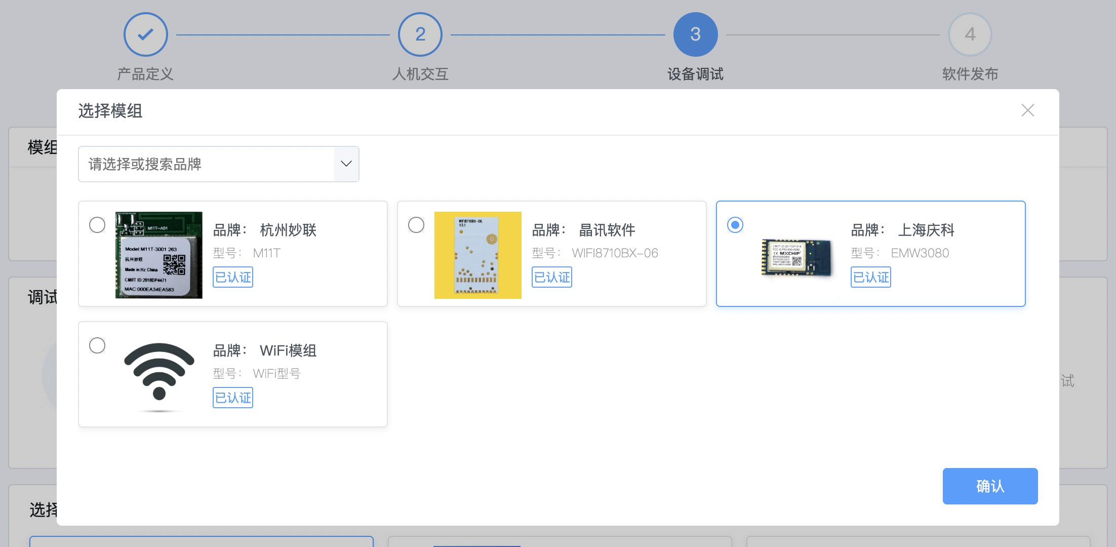Click the step 4 circle icon
This screenshot has height=547, width=1116.
[970, 34]
